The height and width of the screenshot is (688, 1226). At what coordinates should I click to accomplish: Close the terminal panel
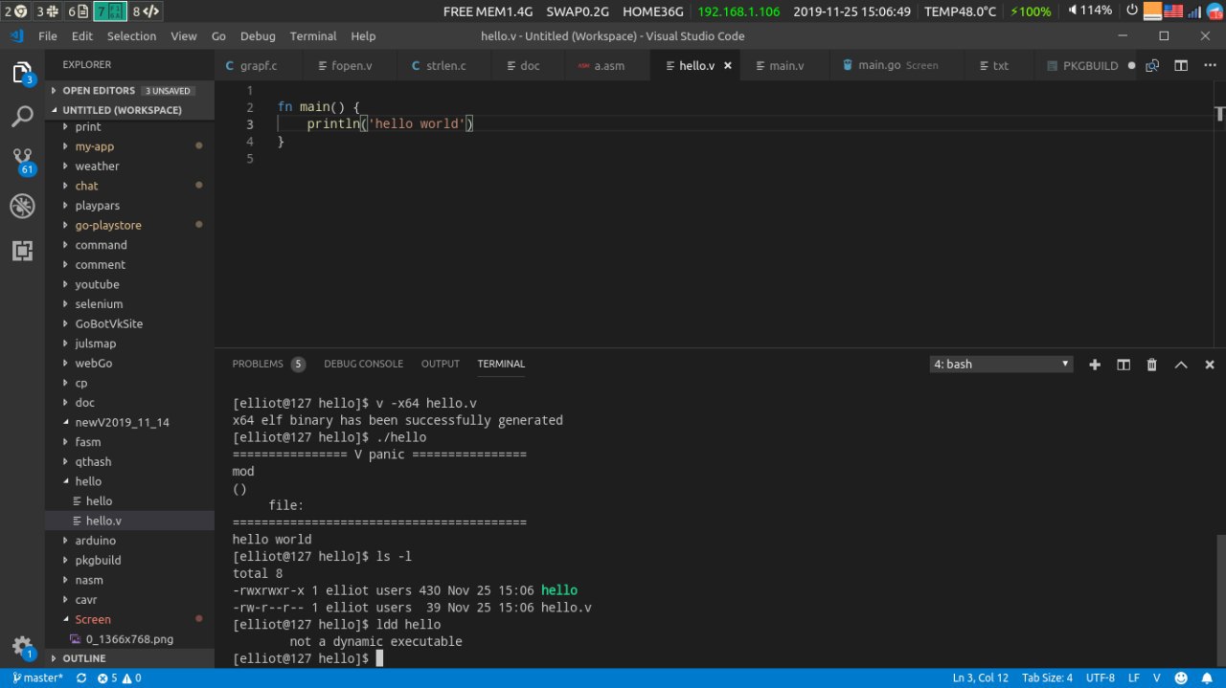point(1210,365)
